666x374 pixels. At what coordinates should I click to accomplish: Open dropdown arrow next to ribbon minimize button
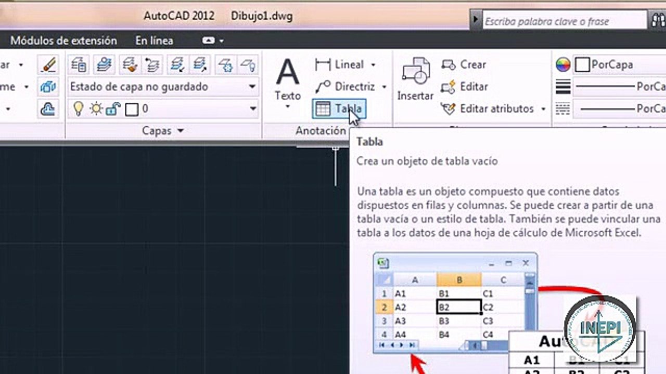tap(222, 41)
